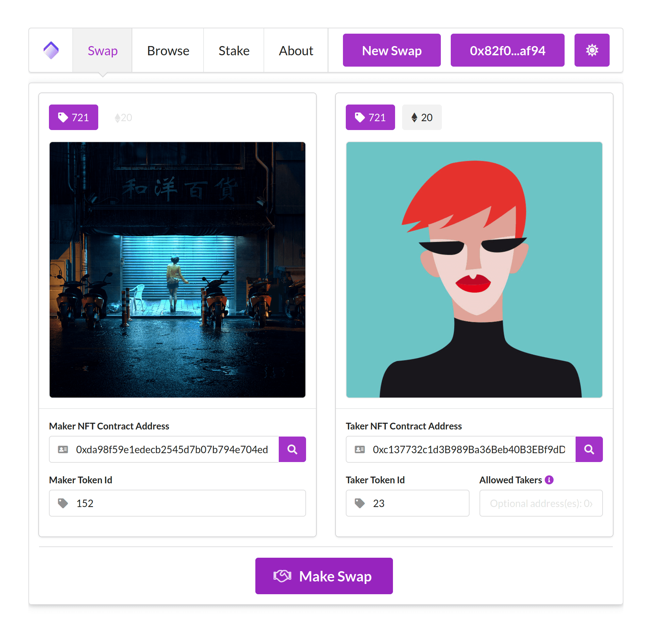Click the purple diamond app logo
Viewport: 649px width, 630px height.
pyautogui.click(x=51, y=50)
